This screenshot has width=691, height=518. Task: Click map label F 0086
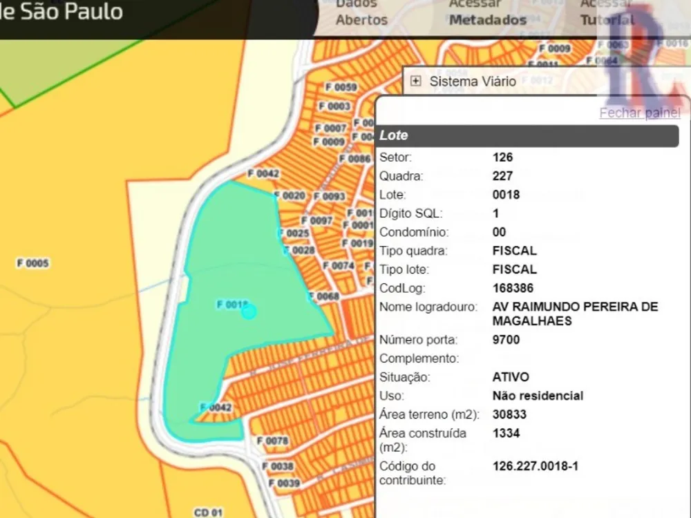[x=354, y=159]
